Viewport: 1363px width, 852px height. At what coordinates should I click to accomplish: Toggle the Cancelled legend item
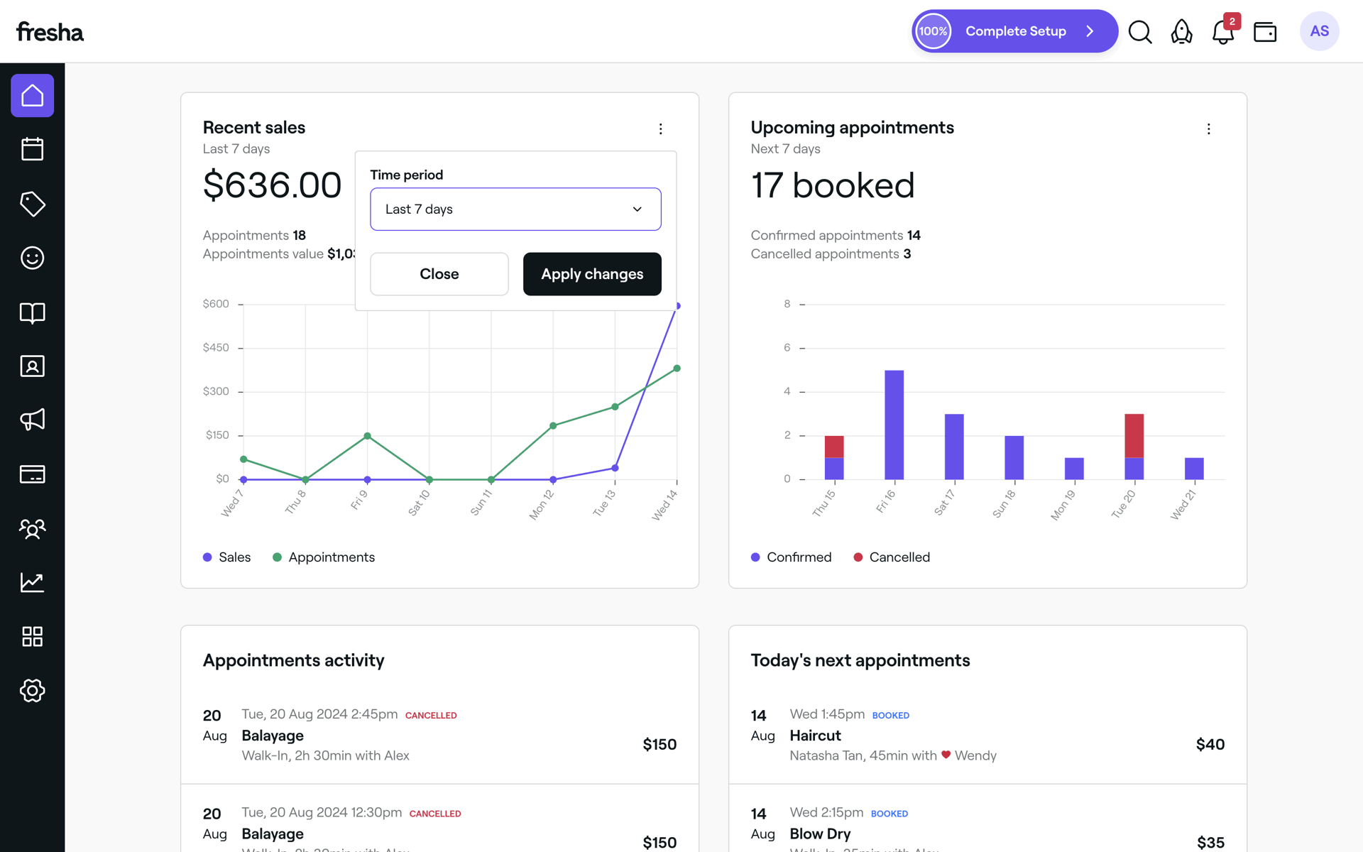point(892,557)
